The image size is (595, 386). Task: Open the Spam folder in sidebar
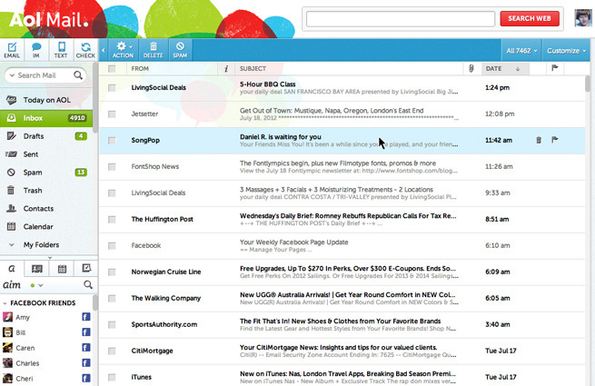point(46,173)
